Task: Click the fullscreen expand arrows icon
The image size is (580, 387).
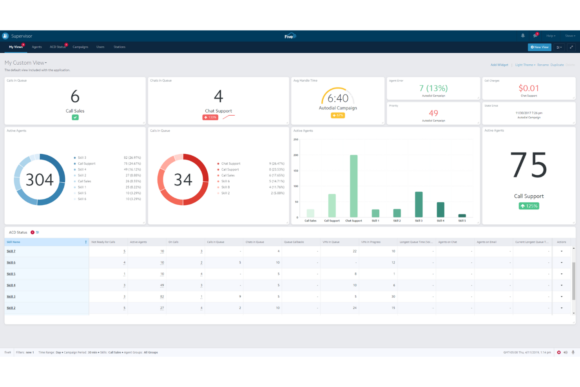Action: click(x=571, y=47)
